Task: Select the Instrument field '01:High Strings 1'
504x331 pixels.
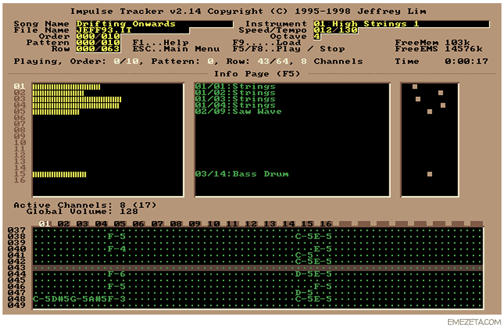Action: (401, 24)
